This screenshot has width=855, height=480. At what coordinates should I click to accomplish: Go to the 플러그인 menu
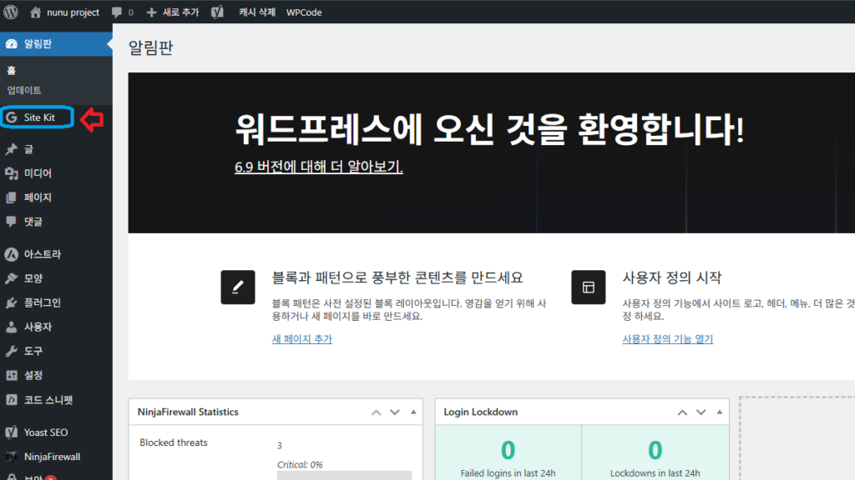42,302
